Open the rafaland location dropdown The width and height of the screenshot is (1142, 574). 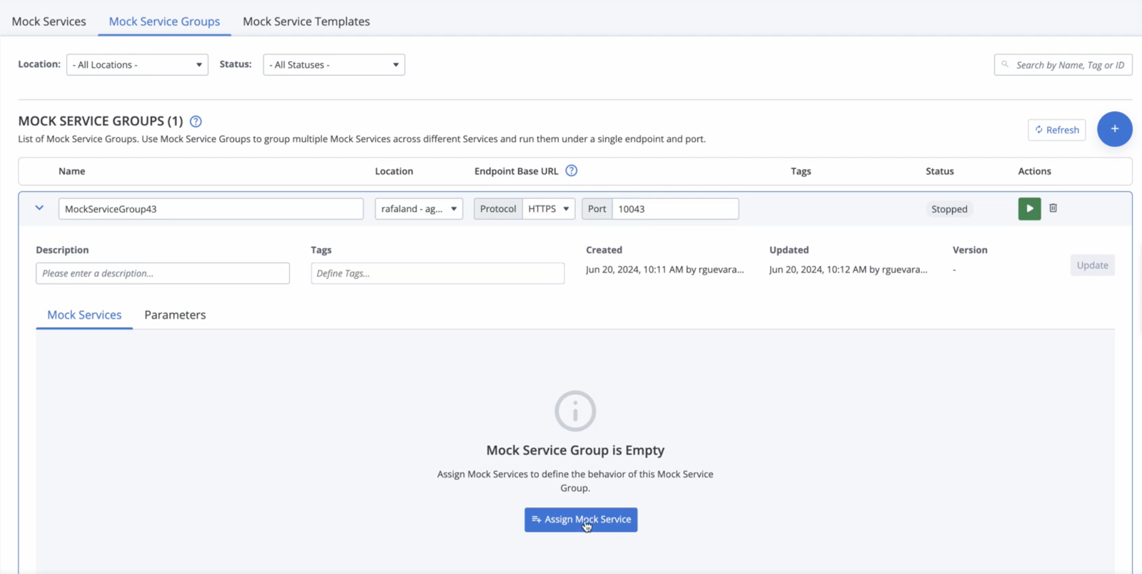pos(419,209)
